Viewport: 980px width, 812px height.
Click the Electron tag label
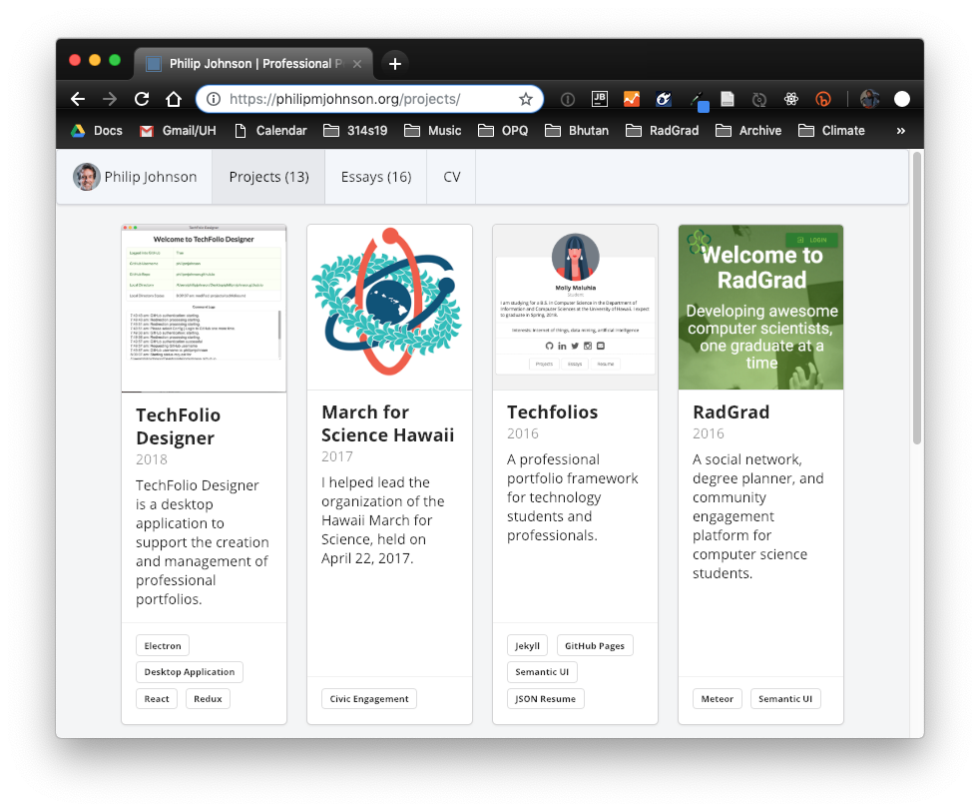(x=163, y=645)
